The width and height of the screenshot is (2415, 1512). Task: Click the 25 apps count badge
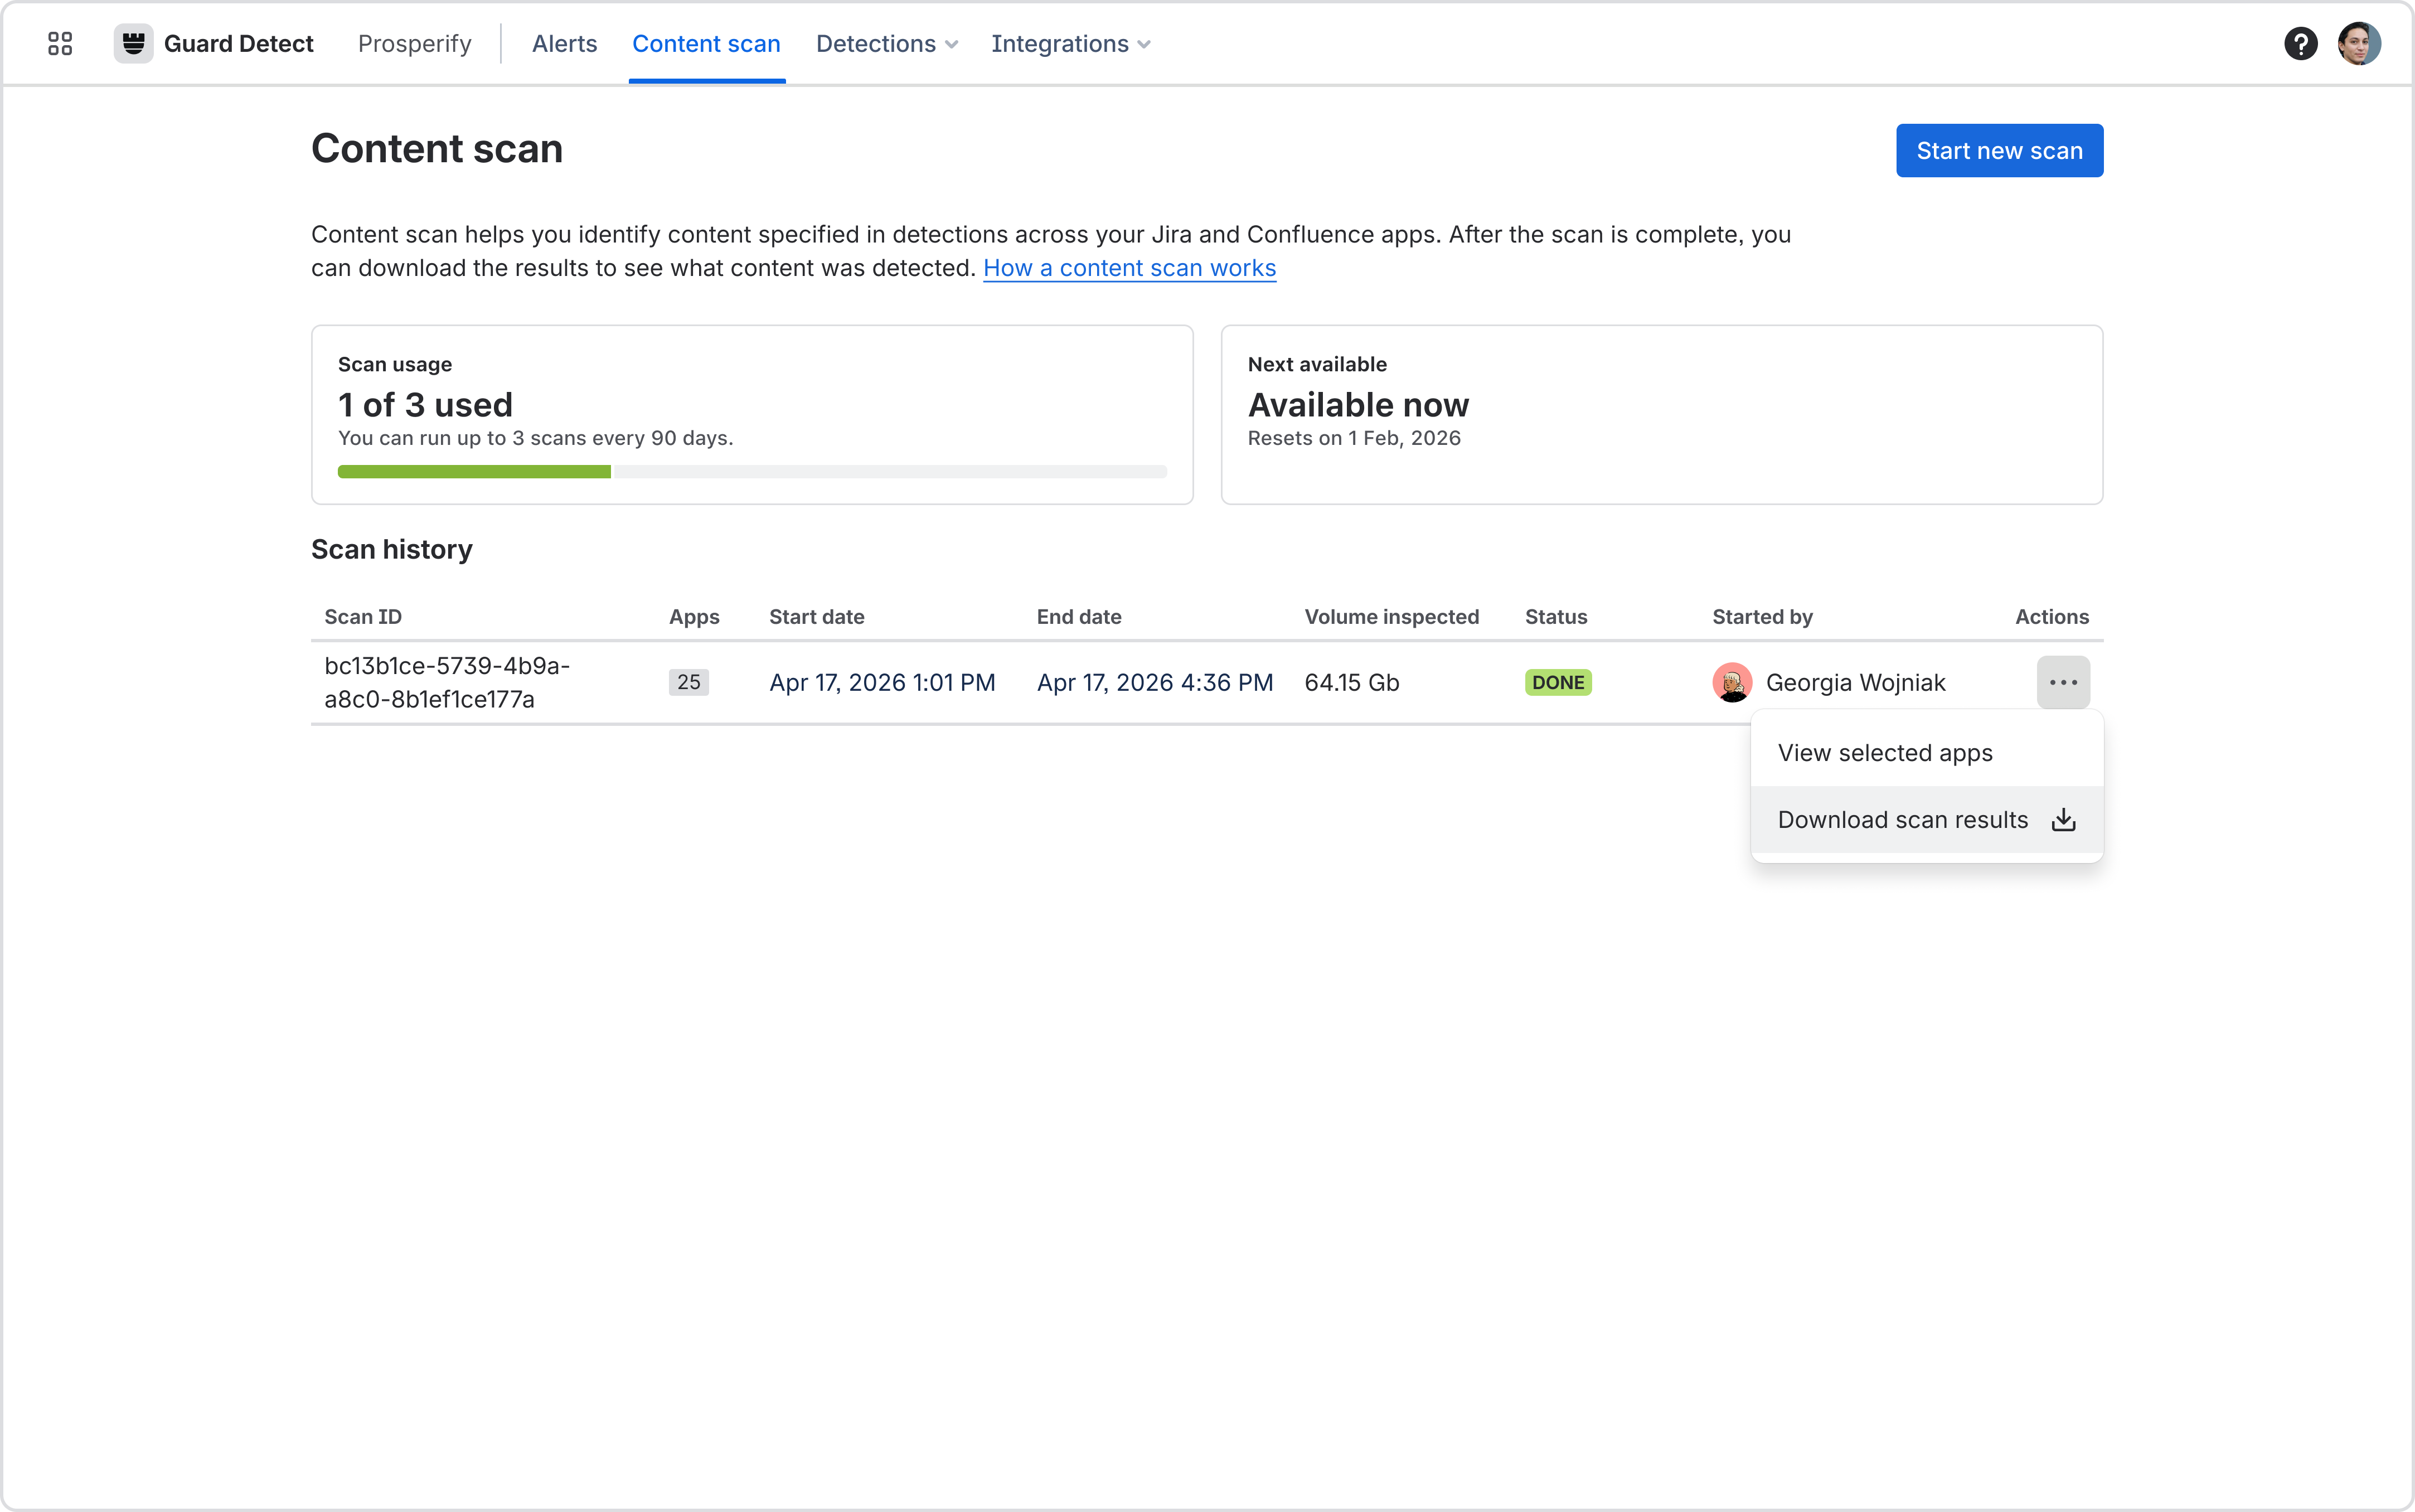pos(689,682)
